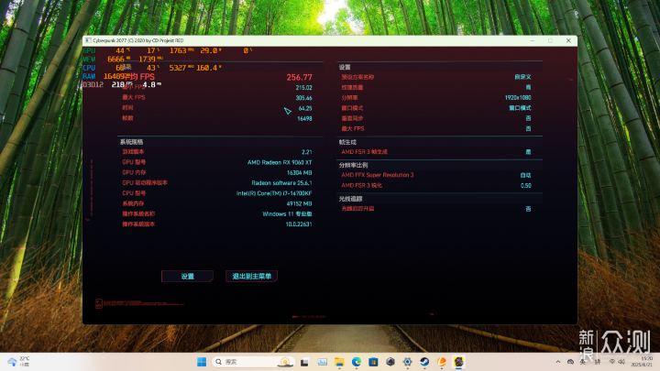Image resolution: width=660 pixels, height=371 pixels.
Task: Minimize the Cyberpunk 2077 window
Action: [533, 41]
